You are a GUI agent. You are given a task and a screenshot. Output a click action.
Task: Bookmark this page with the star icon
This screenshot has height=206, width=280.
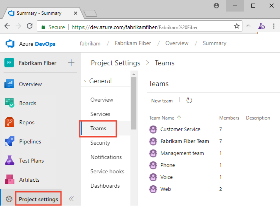point(237,27)
